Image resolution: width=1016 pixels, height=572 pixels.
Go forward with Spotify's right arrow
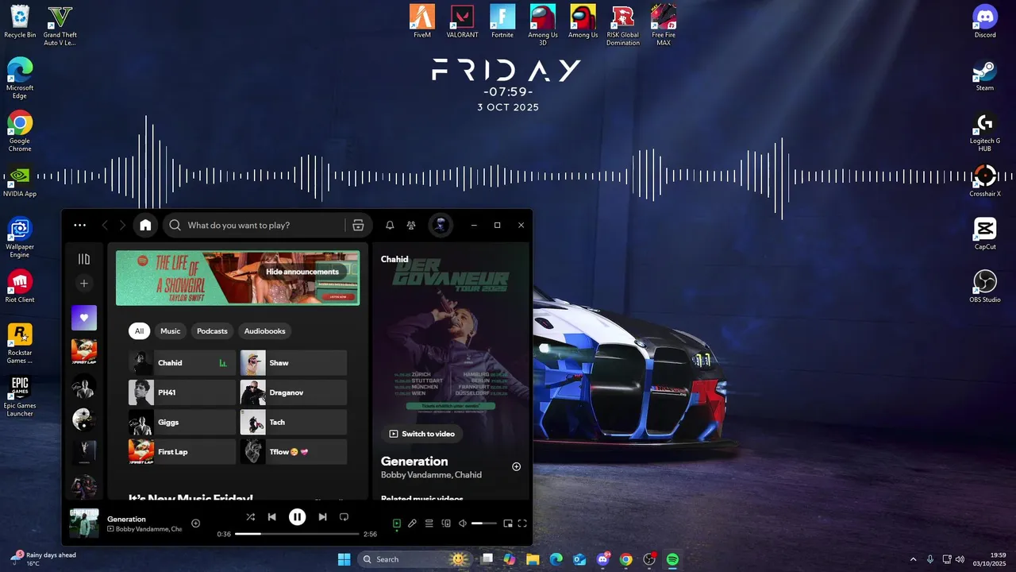point(122,226)
